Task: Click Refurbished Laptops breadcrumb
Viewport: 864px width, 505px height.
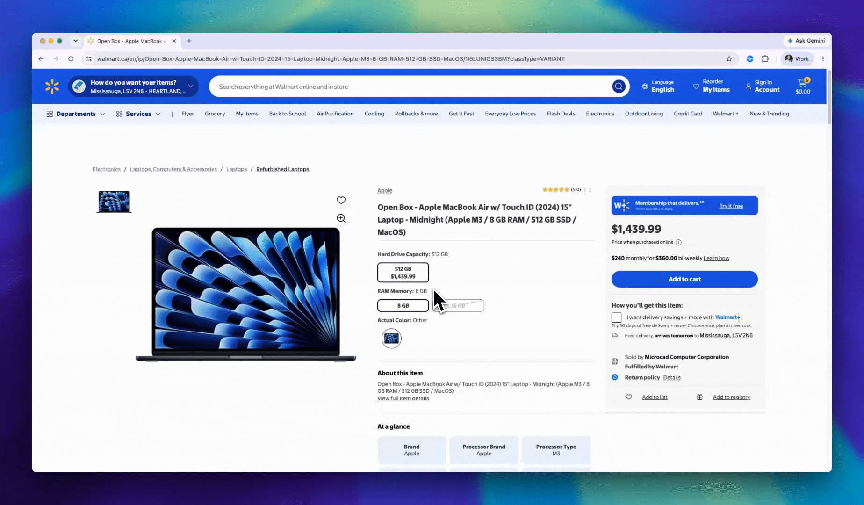Action: tap(282, 169)
